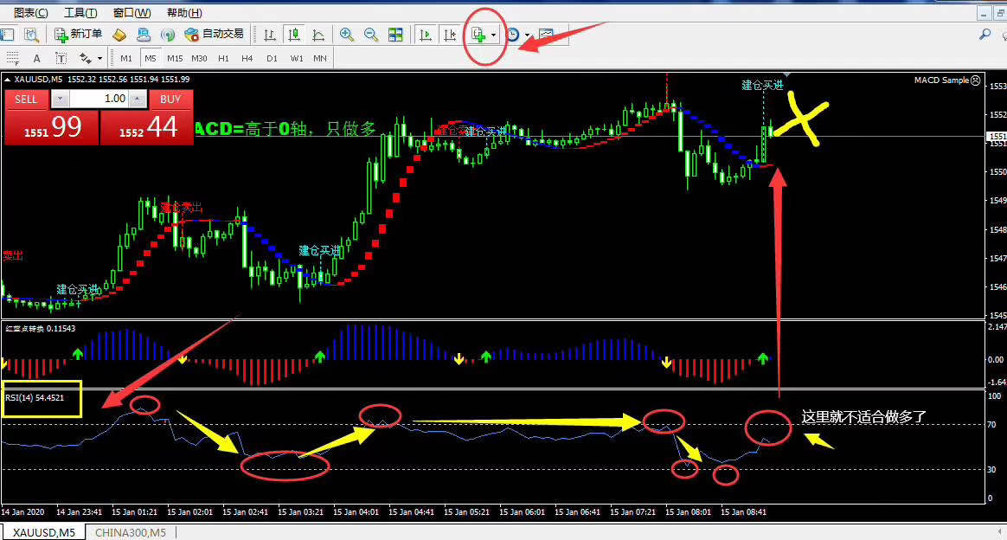Image resolution: width=1007 pixels, height=540 pixels.
Task: Switch chart to candlesticks
Action: (x=294, y=35)
